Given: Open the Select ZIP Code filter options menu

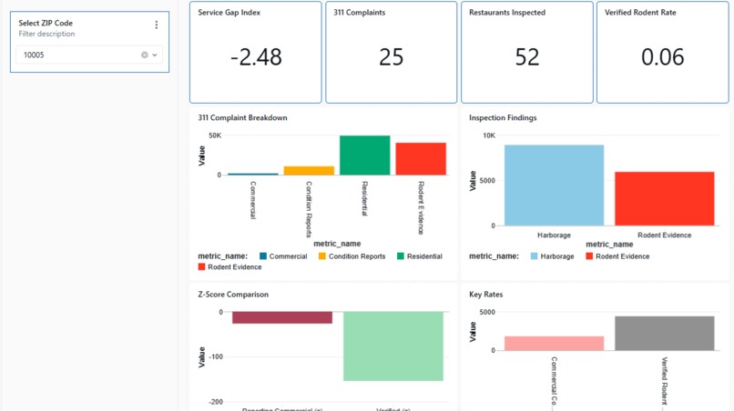Looking at the screenshot, I should pyautogui.click(x=157, y=25).
